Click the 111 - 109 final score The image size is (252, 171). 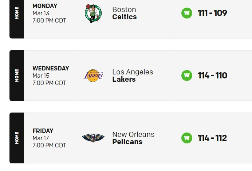coord(212,13)
